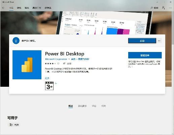Click the small 3+ age rating link
The width and height of the screenshot is (174, 135).
click(x=56, y=83)
